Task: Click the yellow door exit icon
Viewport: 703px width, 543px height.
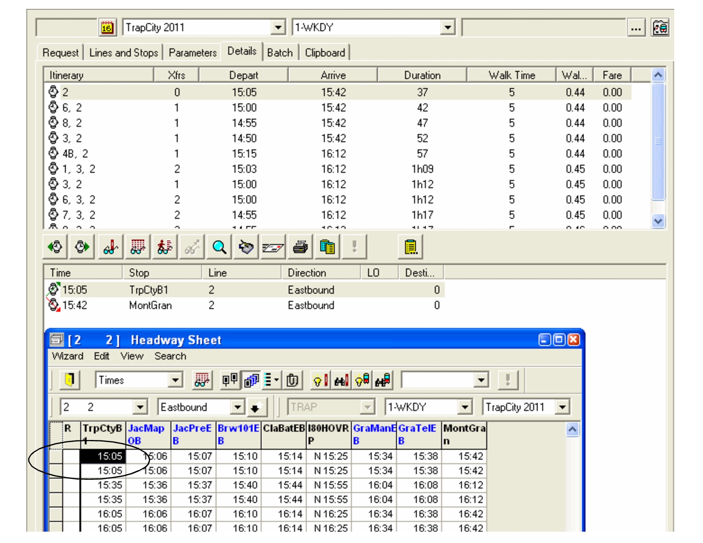Action: [69, 380]
